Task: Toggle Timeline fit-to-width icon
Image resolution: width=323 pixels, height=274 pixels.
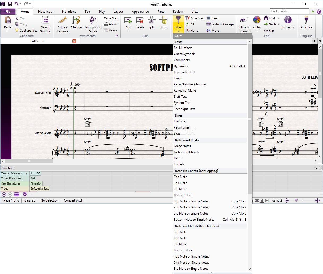Action: point(16,195)
